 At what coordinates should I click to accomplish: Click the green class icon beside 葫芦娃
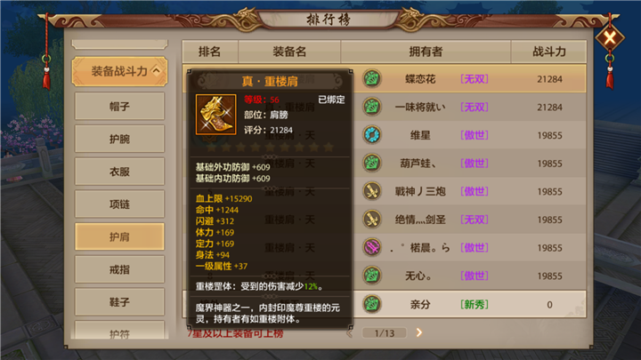372,163
